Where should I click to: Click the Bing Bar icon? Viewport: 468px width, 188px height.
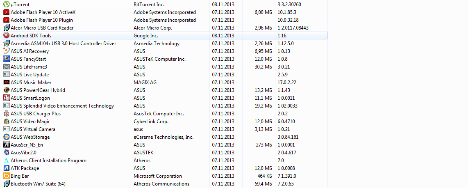[x=6, y=176]
